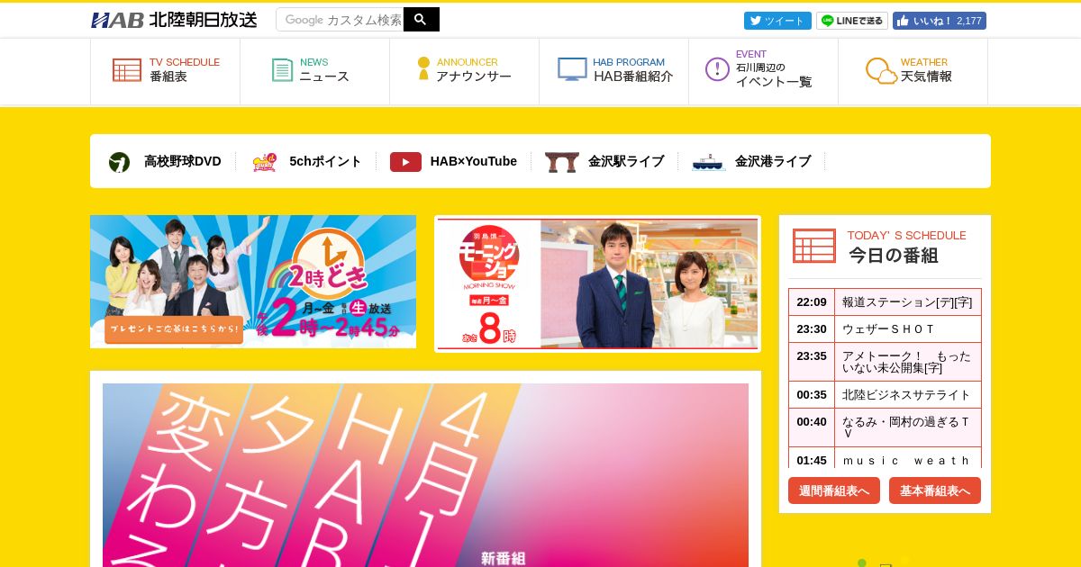Click the HAB 北陸朝日放送 logo

point(174,20)
